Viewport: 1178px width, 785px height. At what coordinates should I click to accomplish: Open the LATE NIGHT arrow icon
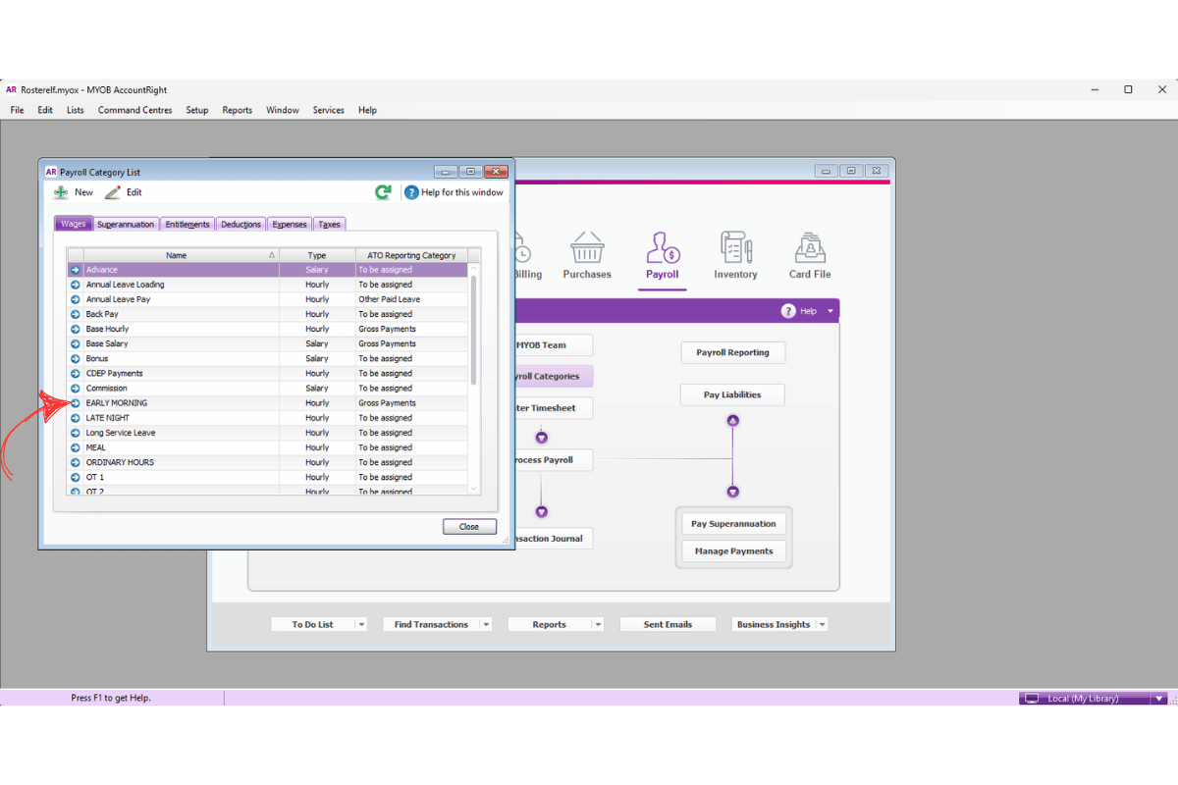76,417
